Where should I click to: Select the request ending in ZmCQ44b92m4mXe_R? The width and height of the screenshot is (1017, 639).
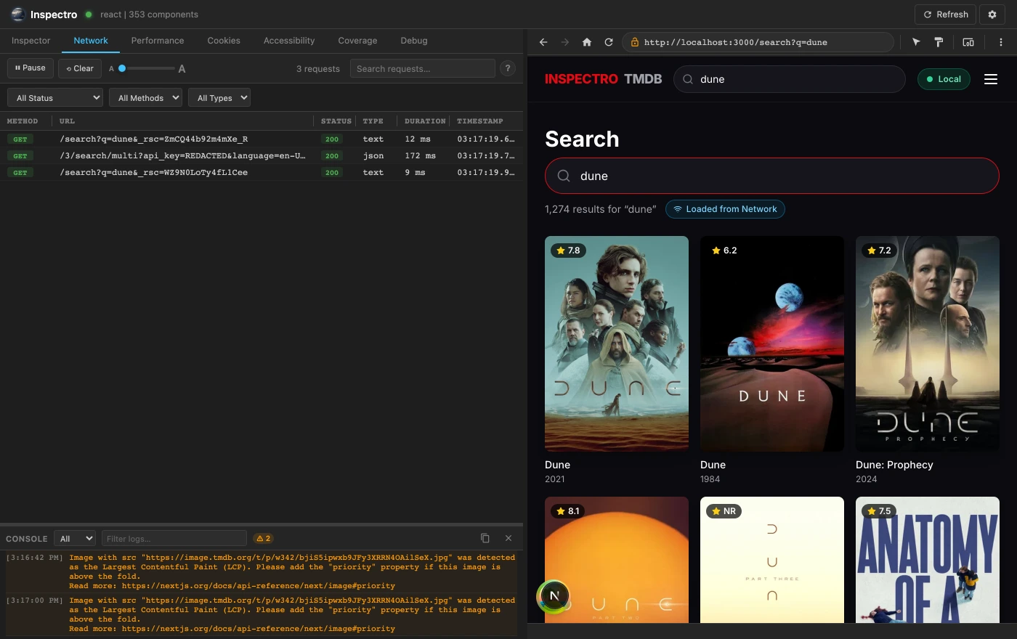pos(262,139)
